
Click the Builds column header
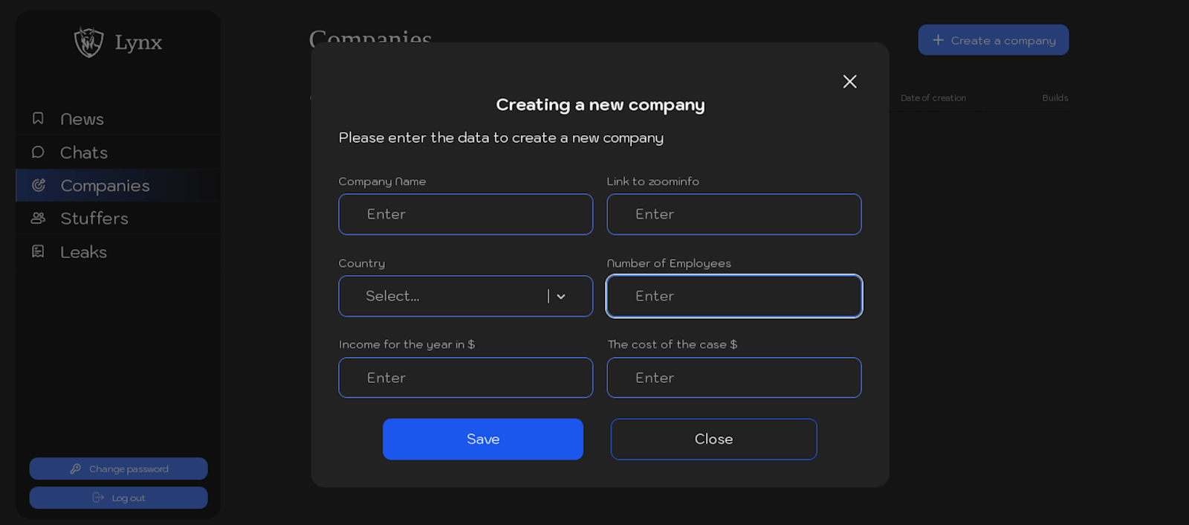point(1055,98)
